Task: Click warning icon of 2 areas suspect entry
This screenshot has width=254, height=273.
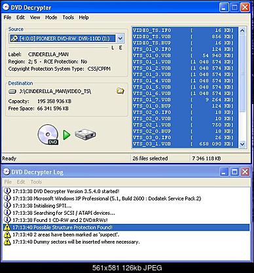Action: click(x=7, y=234)
